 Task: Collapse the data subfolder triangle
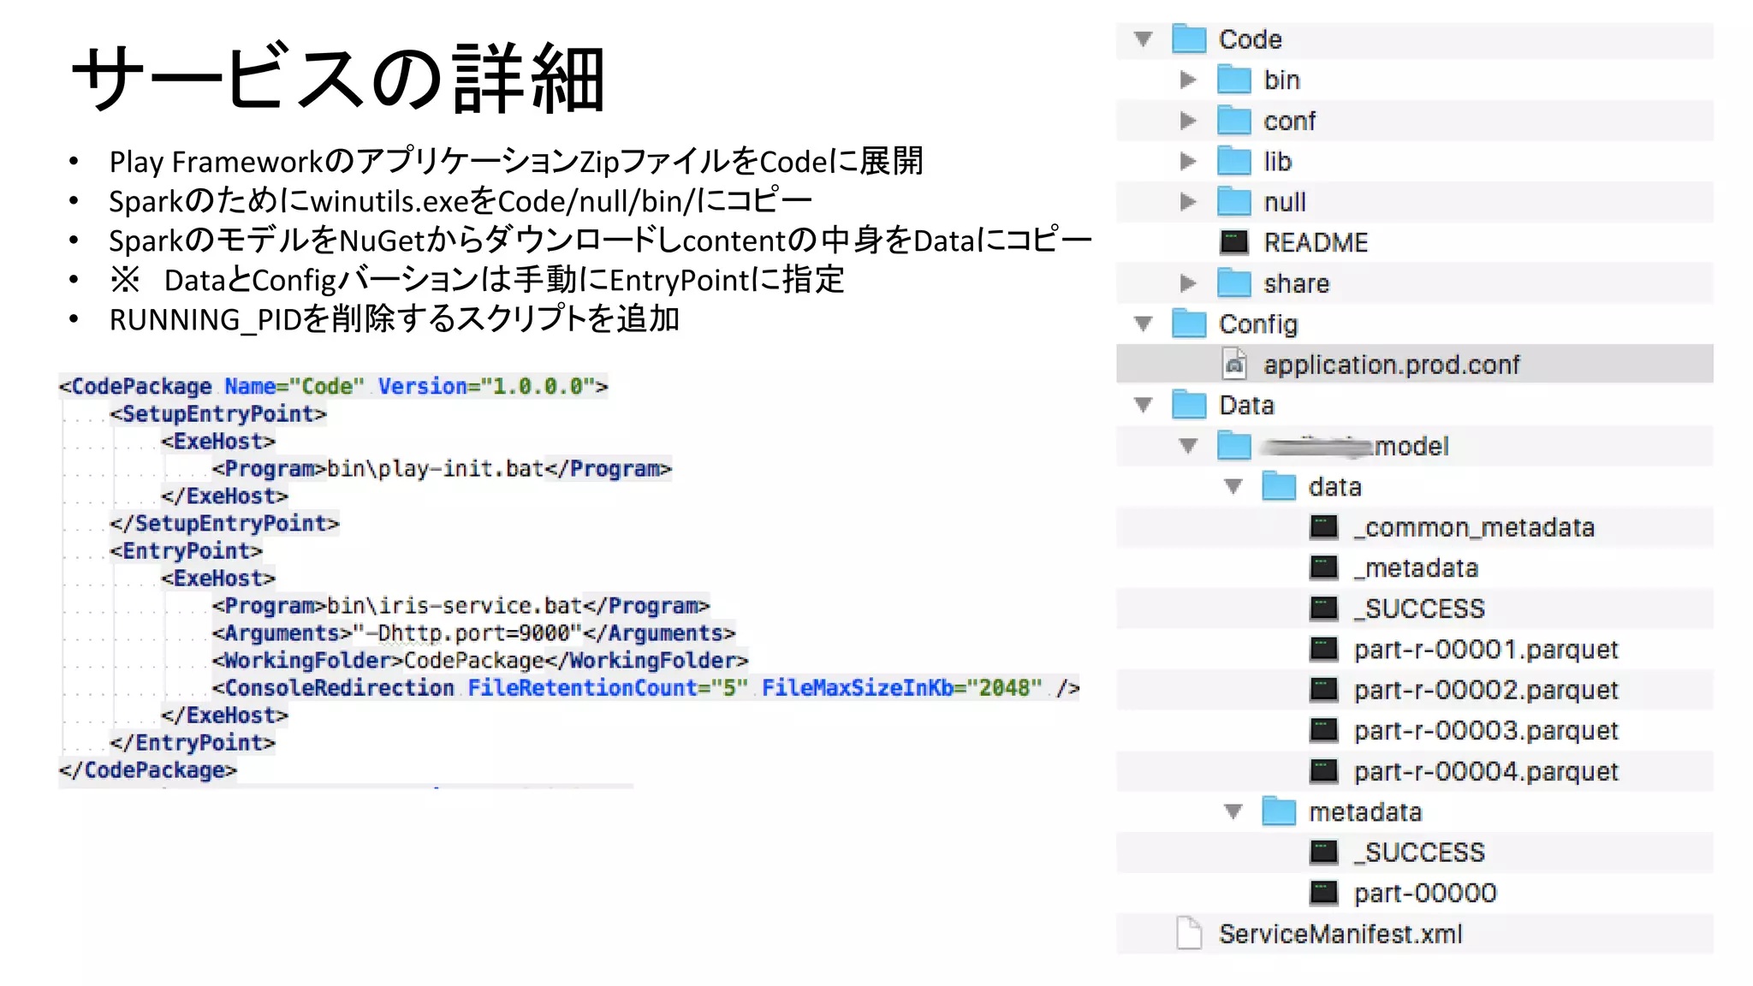click(x=1233, y=487)
